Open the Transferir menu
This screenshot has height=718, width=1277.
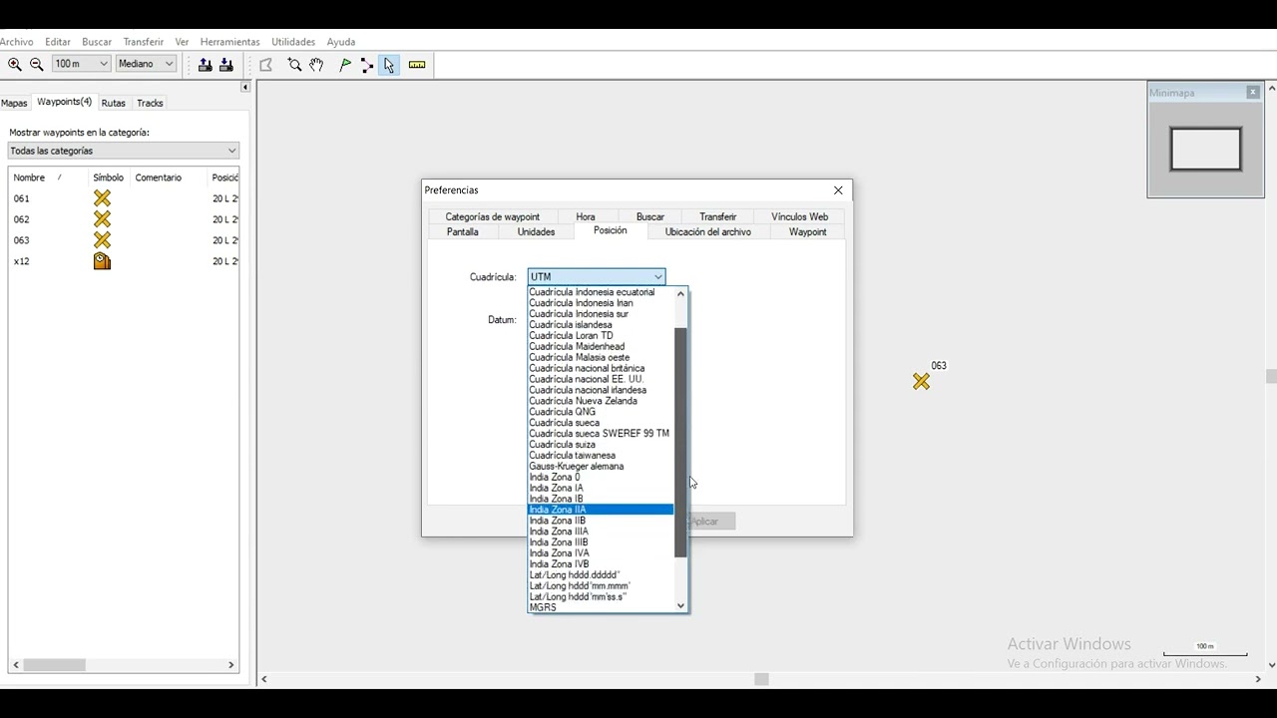144,42
